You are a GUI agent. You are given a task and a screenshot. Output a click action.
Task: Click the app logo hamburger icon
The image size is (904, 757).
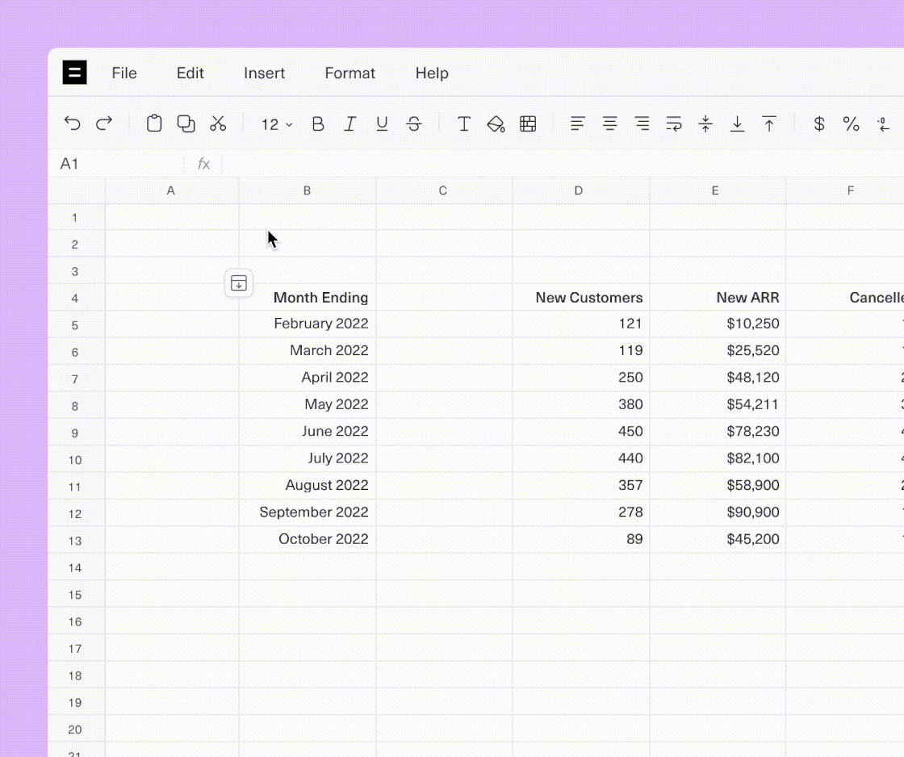(x=74, y=73)
